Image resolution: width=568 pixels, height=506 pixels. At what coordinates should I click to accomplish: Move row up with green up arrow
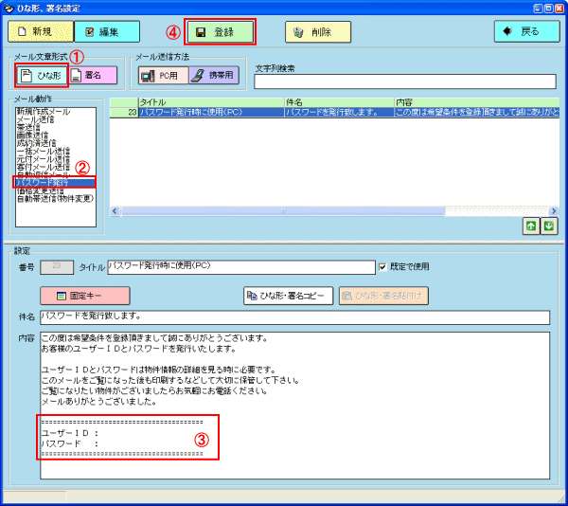(531, 226)
